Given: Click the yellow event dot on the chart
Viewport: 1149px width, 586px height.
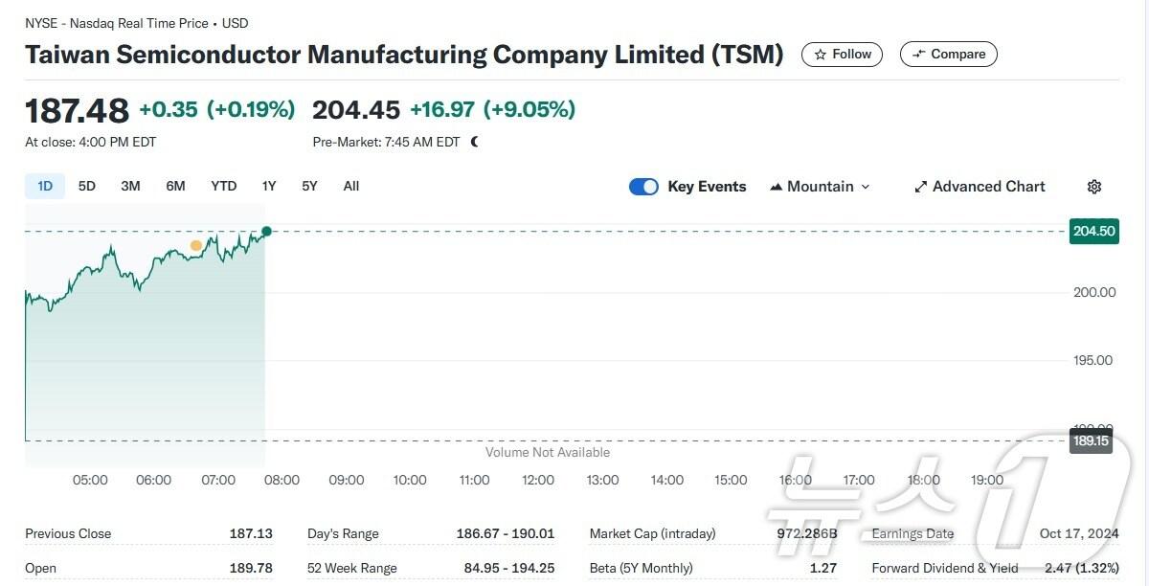Looking at the screenshot, I should click(196, 245).
